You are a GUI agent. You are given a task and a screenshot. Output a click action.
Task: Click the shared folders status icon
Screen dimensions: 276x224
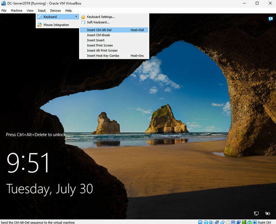(x=228, y=222)
